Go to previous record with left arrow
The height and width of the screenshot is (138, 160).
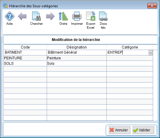tap(22, 16)
